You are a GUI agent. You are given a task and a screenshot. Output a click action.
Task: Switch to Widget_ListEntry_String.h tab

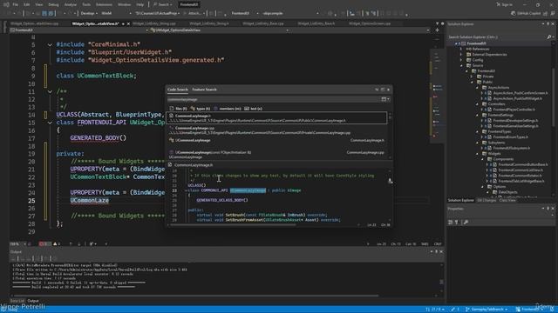point(209,23)
